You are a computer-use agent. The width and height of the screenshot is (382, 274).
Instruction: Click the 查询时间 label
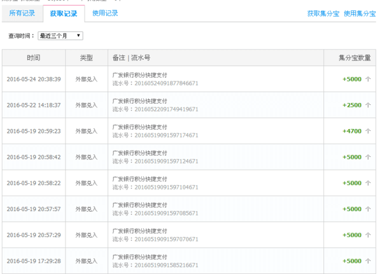(x=22, y=36)
